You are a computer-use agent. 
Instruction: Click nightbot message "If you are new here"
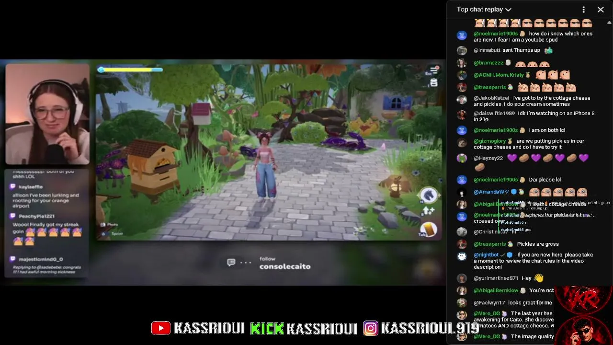534,261
